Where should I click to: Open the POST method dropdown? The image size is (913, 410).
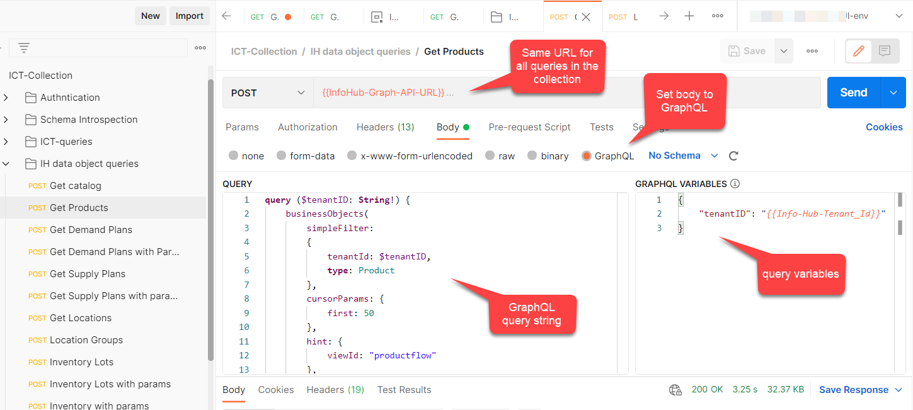point(268,92)
